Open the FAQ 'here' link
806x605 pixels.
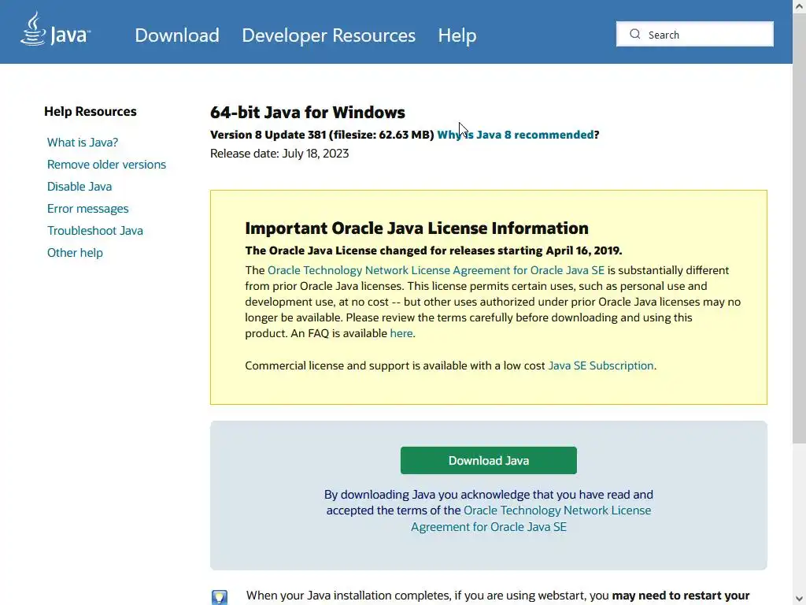click(401, 333)
